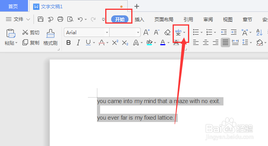Click the Save document icon
This screenshot has height=146, width=268.
pyautogui.click(x=40, y=19)
